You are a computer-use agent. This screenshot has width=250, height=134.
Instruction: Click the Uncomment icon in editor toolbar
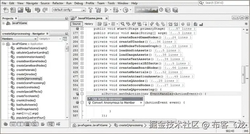201,24
